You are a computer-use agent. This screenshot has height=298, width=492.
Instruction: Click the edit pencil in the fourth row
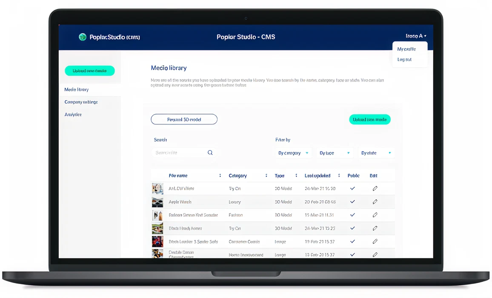click(375, 228)
